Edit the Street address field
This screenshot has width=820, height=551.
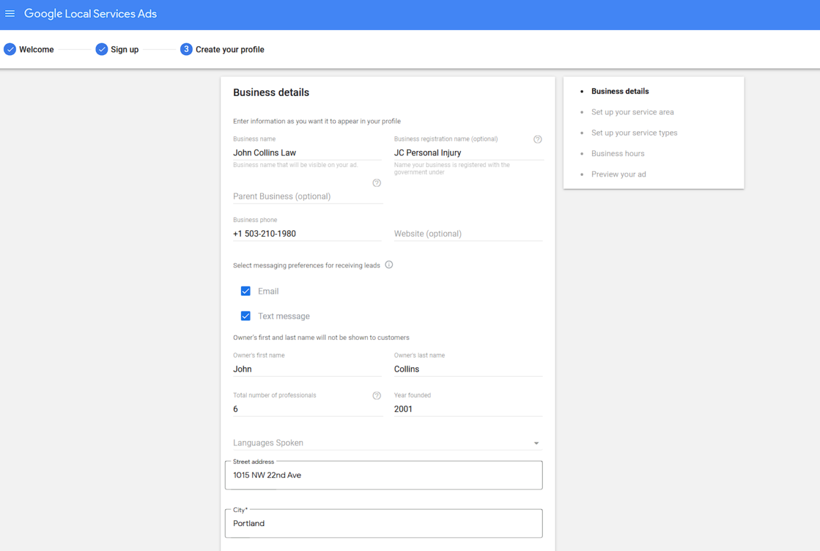pos(384,475)
